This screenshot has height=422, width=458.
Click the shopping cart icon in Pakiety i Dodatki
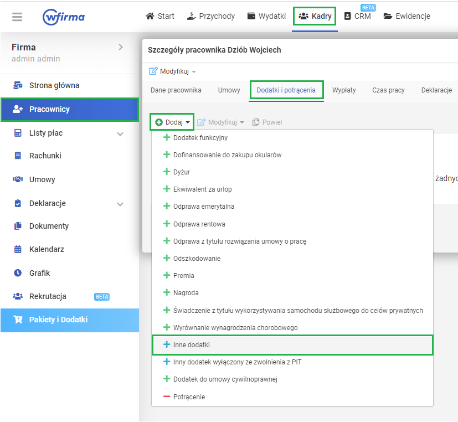coord(18,320)
